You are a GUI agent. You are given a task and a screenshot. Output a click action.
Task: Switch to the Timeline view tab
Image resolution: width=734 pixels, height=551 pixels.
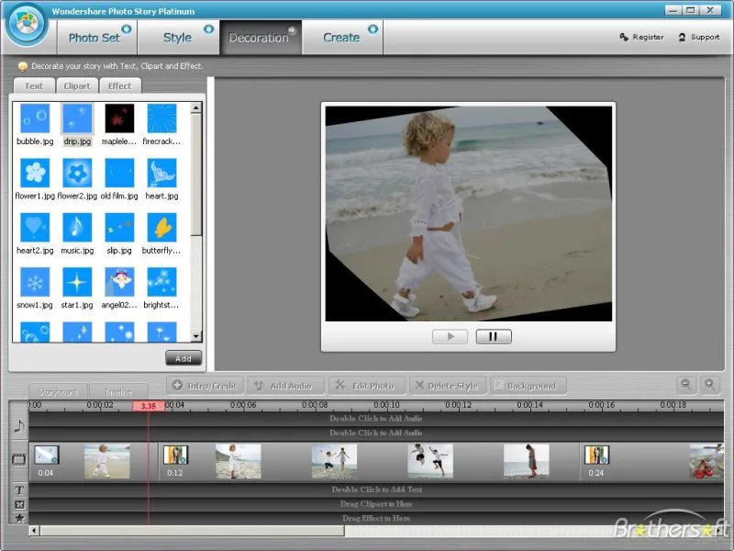pyautogui.click(x=118, y=392)
